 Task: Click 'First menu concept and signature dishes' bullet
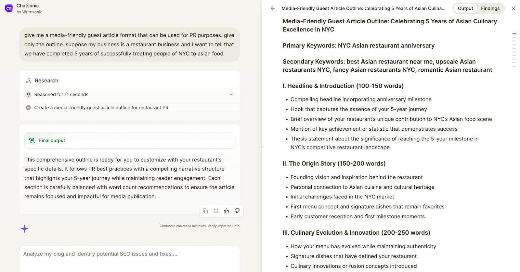[x=367, y=207]
